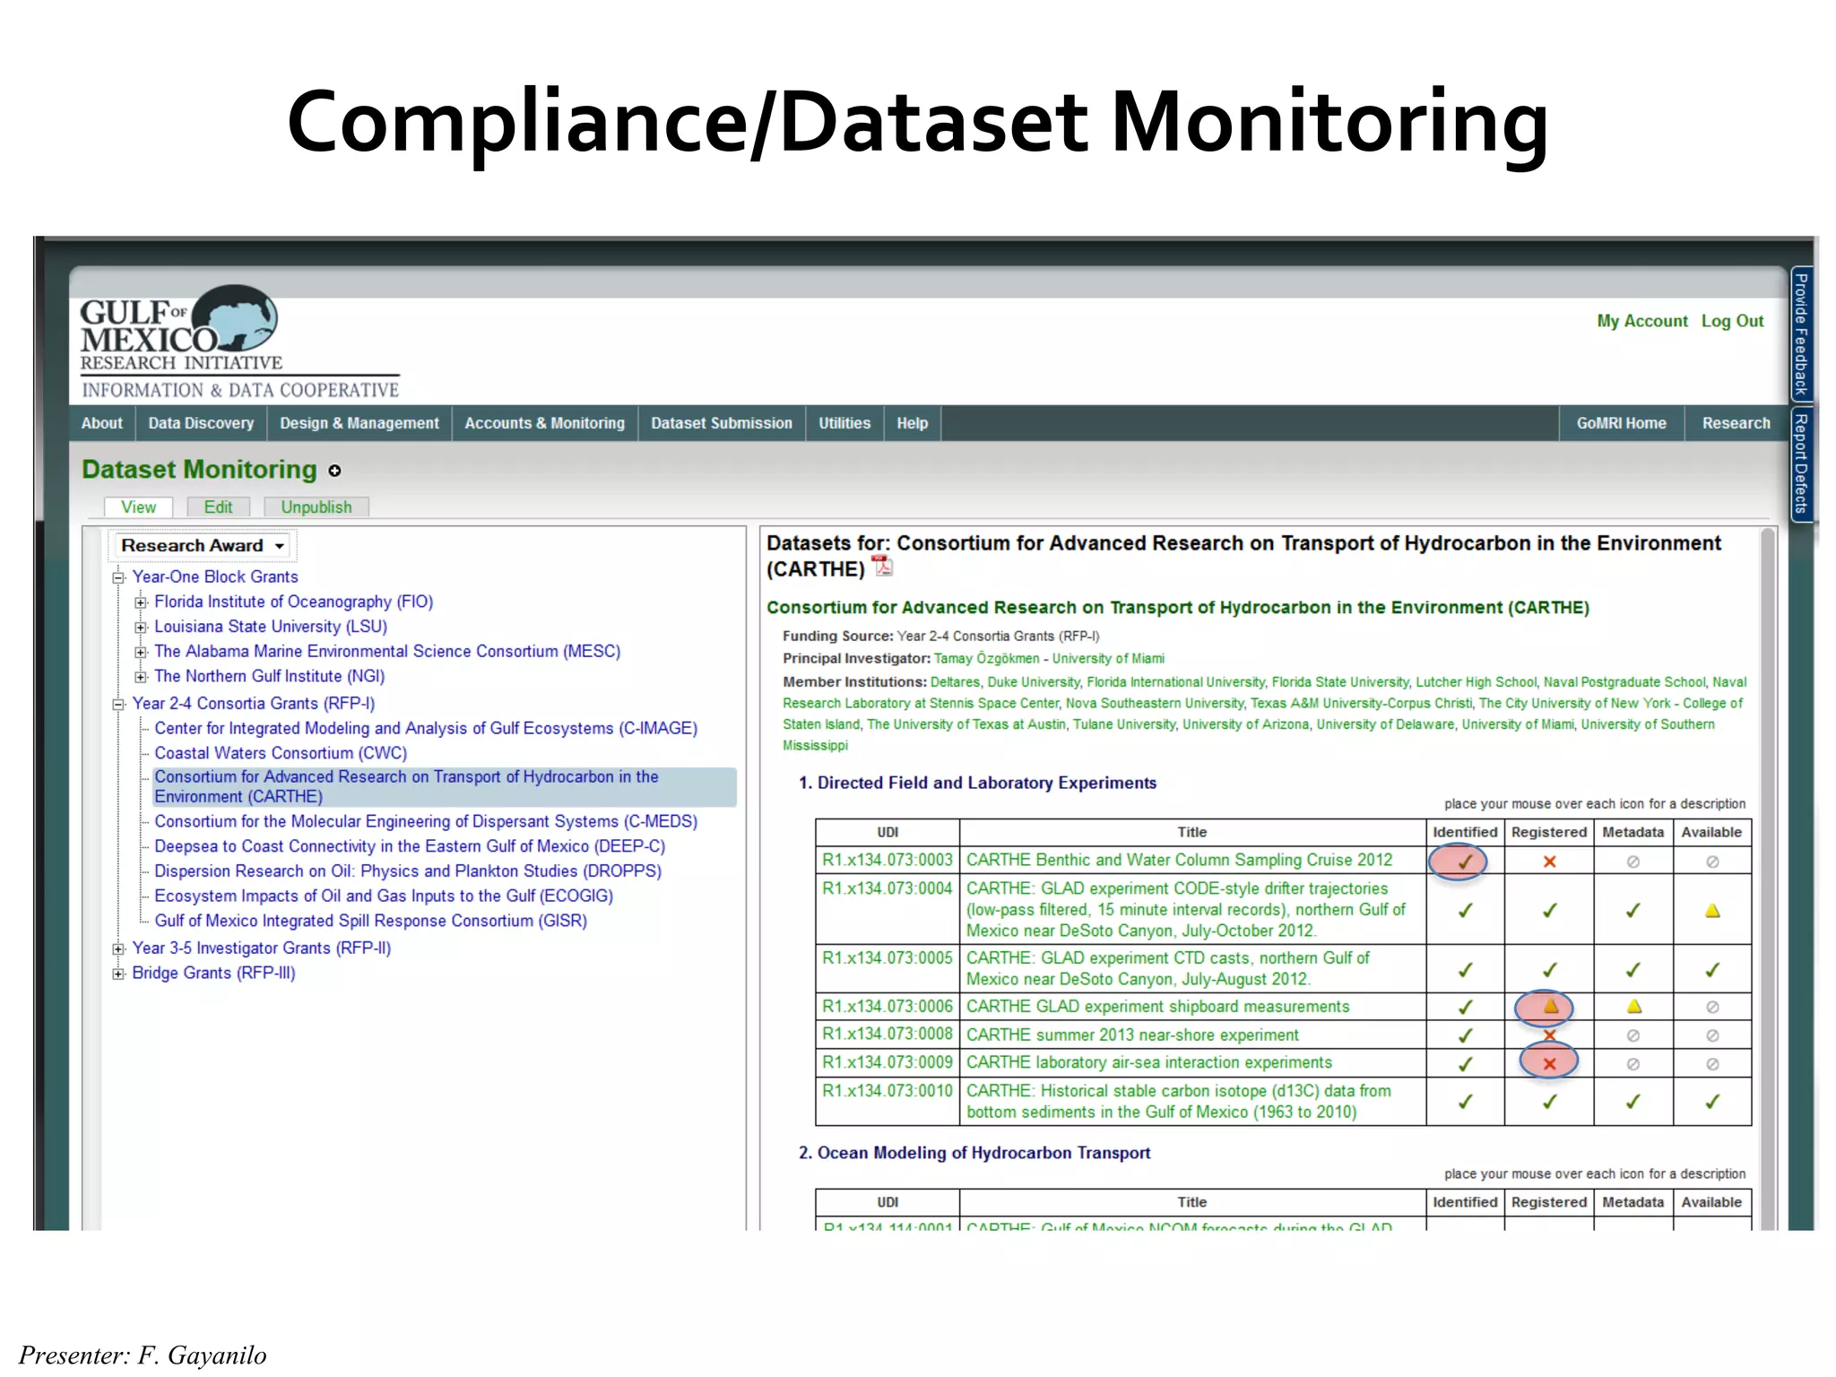Click the Registered red X for R1.x134.073:0003
Viewport: 1836px width, 1377px height.
pos(1549,862)
